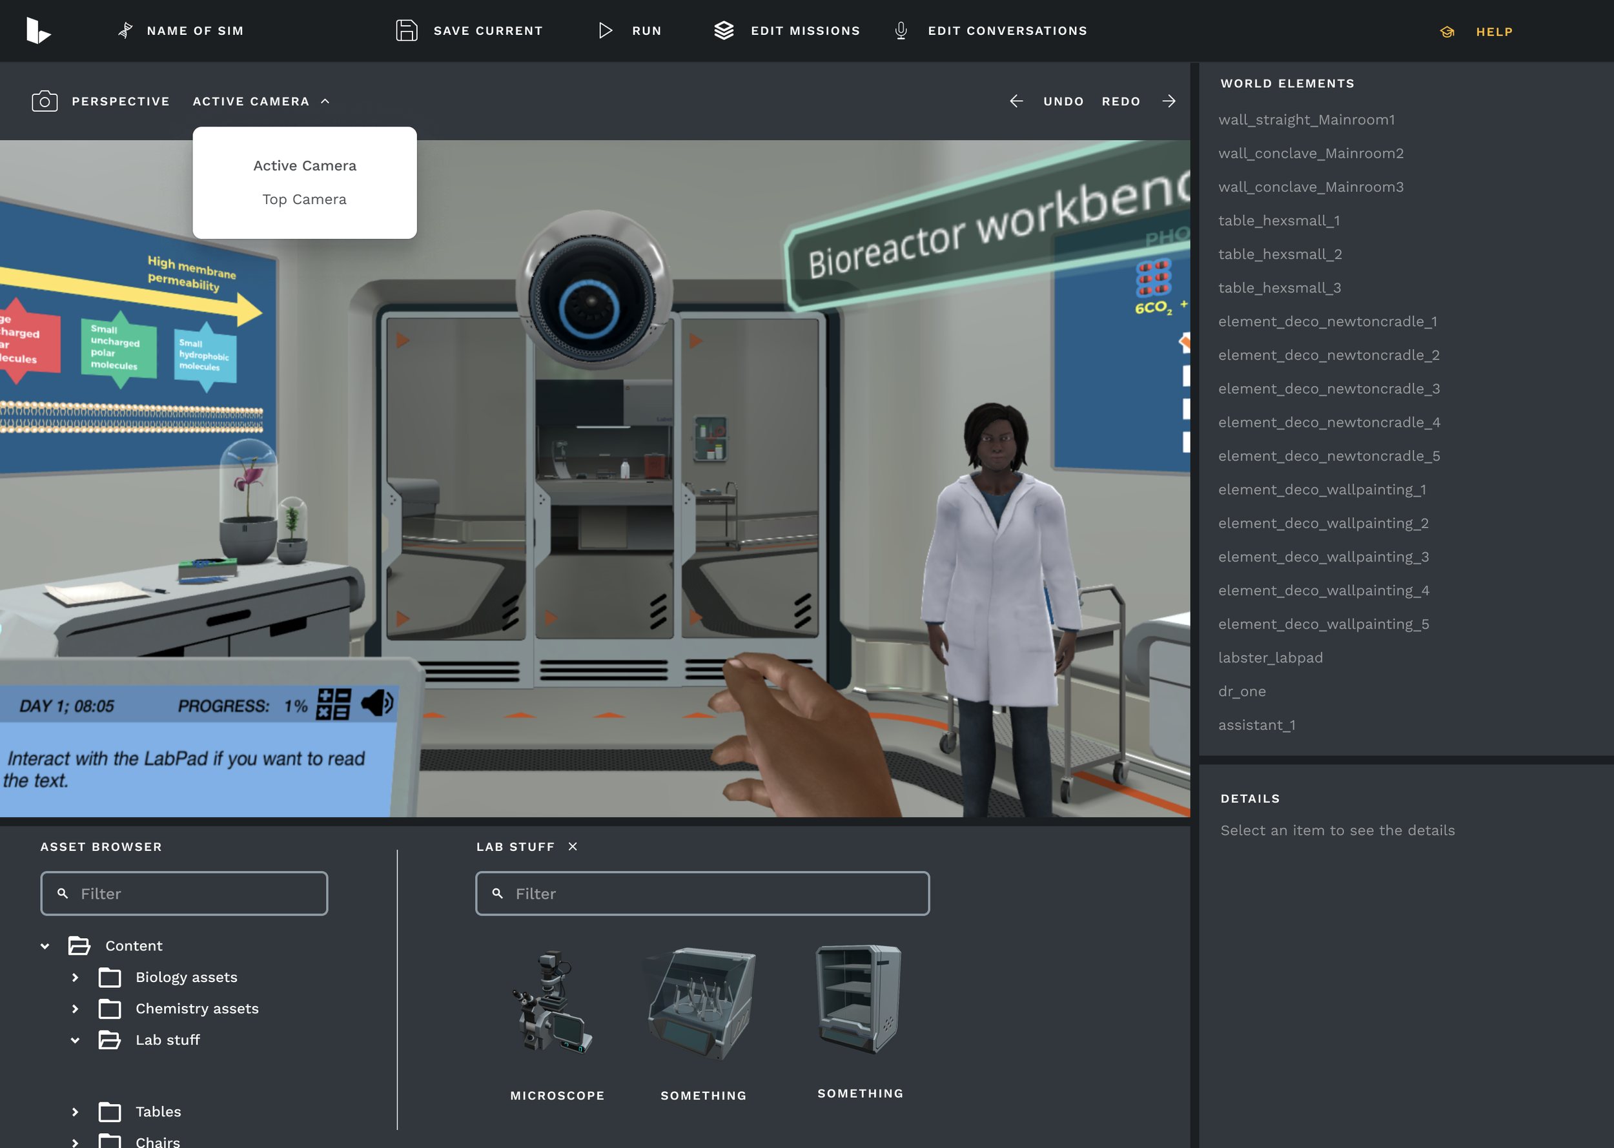
Task: Collapse the Content tree node
Action: pos(45,946)
